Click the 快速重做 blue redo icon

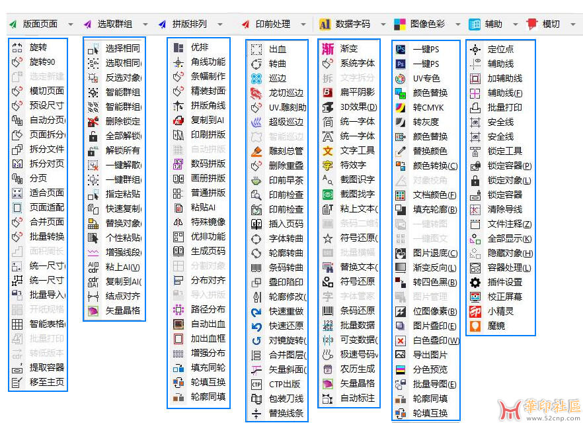[x=256, y=311]
